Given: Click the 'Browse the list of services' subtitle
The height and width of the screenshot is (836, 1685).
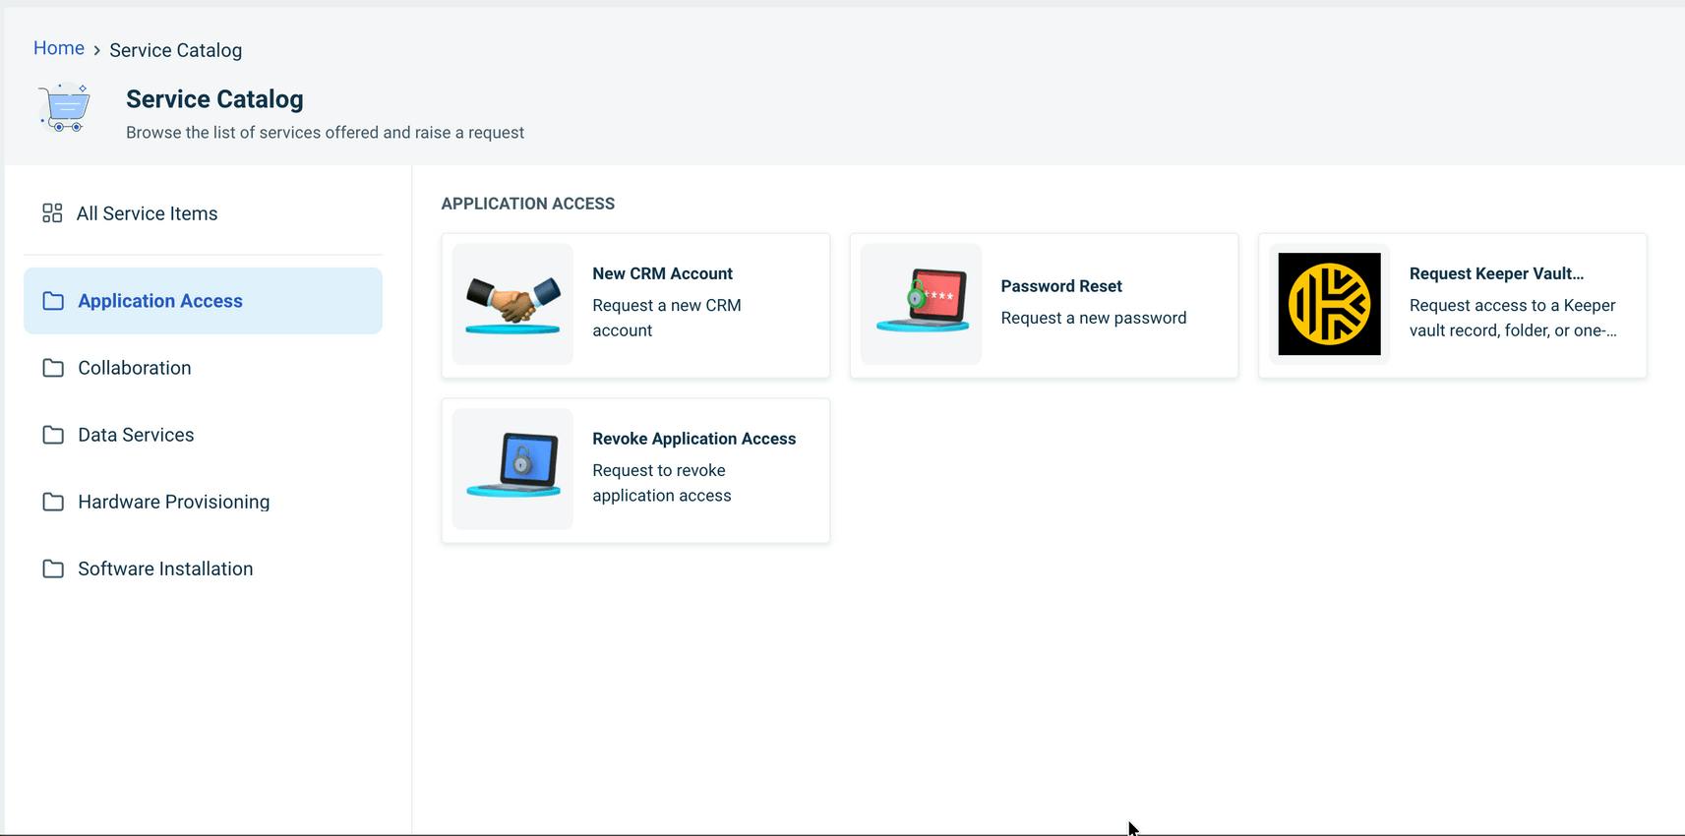Looking at the screenshot, I should click(x=325, y=133).
